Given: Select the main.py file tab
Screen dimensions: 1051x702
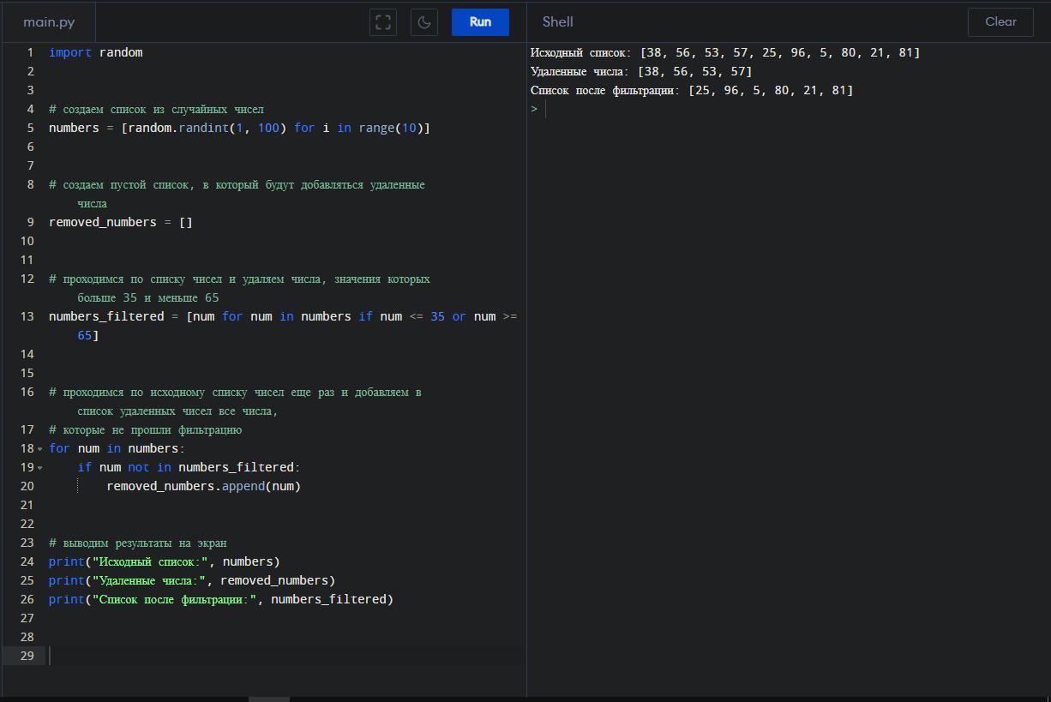Looking at the screenshot, I should (49, 22).
